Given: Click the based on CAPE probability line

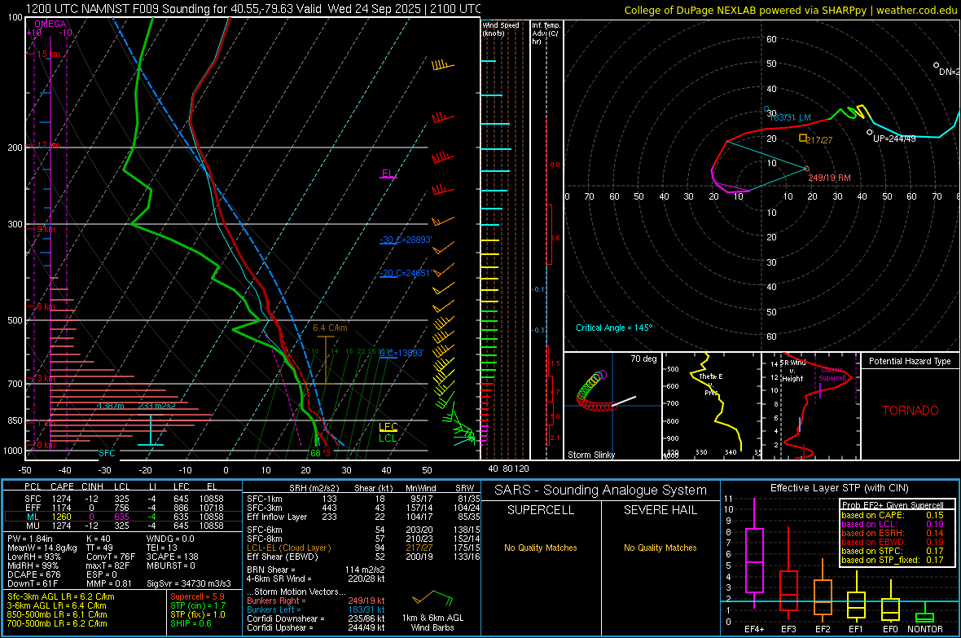Looking at the screenshot, I should [x=893, y=515].
